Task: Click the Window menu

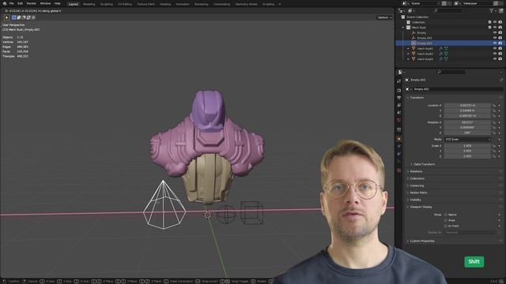Action: tap(45, 3)
